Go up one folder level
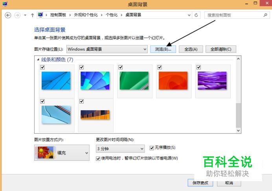272x191 pixels. 33,15
